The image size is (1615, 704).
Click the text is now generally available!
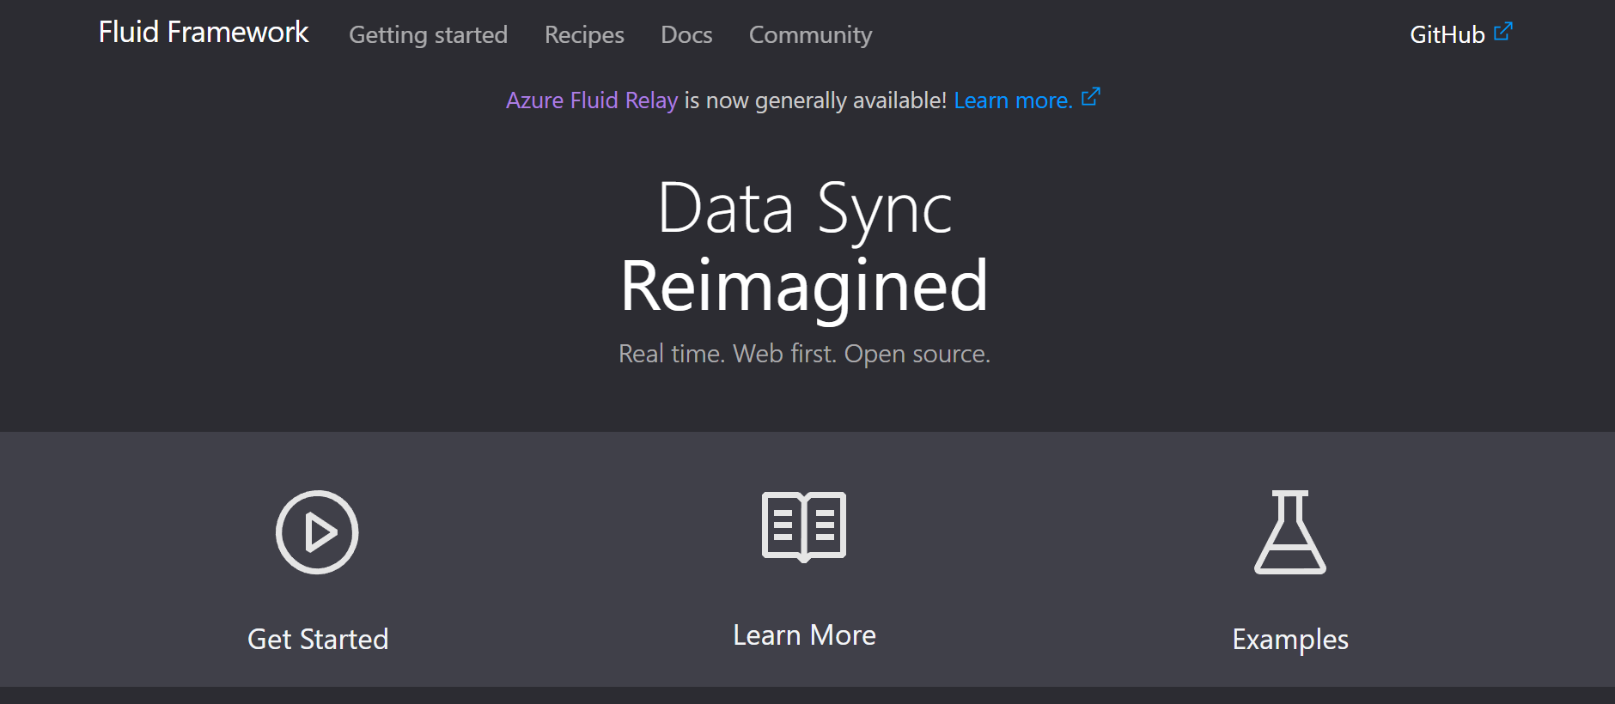tap(815, 100)
